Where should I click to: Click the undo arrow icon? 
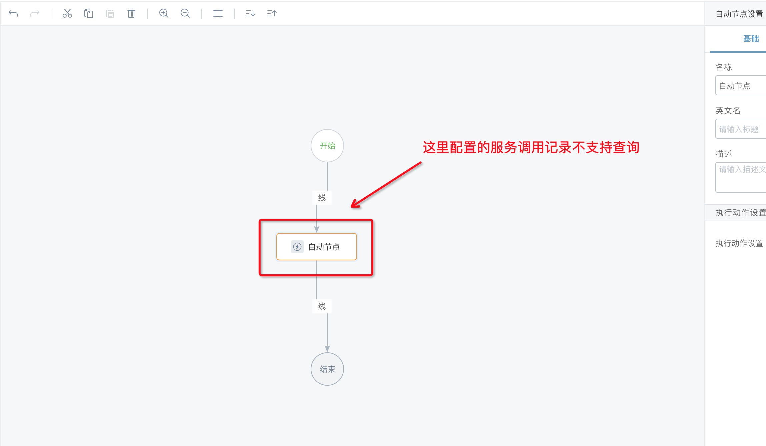13,13
